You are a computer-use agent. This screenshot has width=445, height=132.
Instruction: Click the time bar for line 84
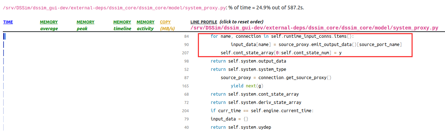point(5,36)
